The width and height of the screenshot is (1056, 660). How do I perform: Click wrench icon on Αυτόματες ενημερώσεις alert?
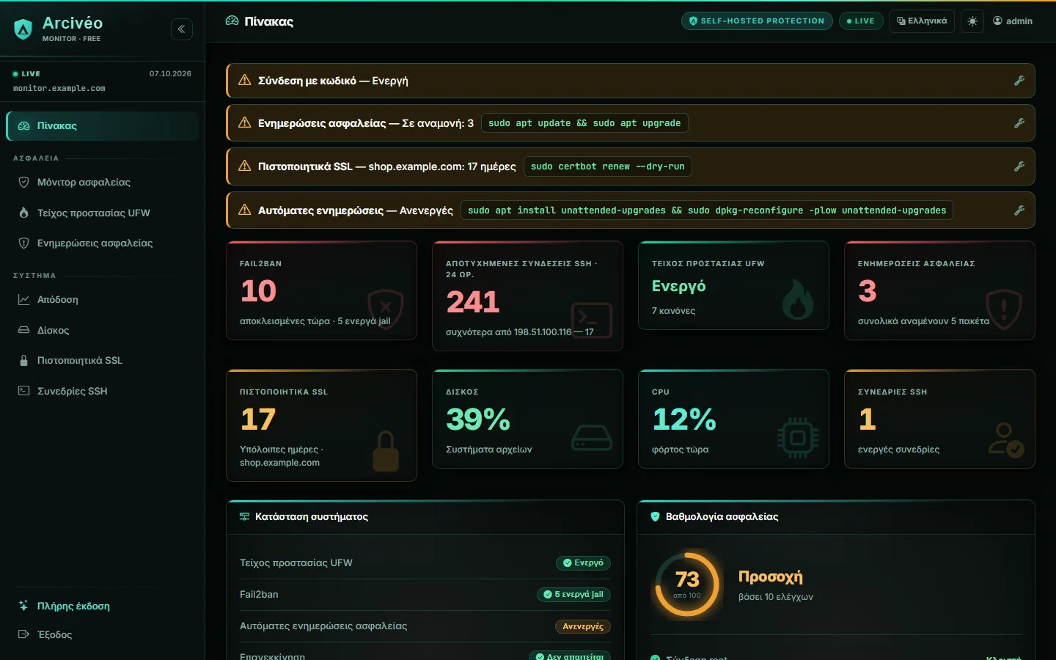pyautogui.click(x=1019, y=210)
